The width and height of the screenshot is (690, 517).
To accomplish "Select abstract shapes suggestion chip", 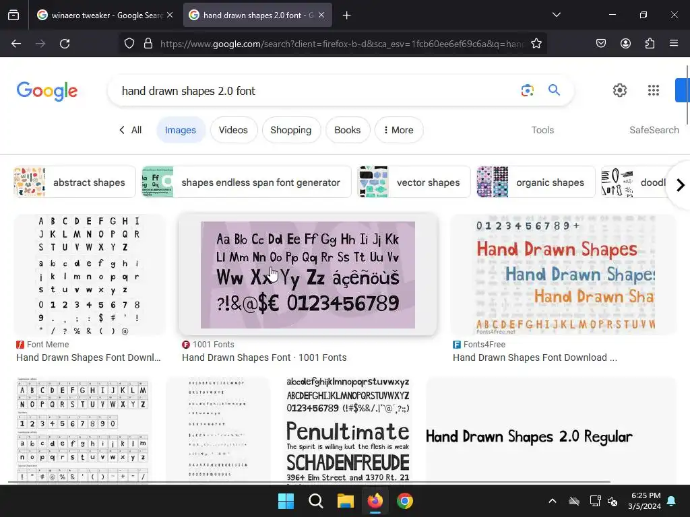I will tap(74, 182).
